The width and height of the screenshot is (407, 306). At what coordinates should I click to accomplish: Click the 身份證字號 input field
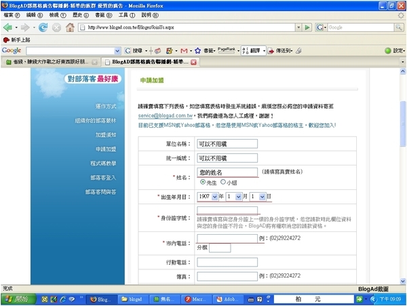click(227, 210)
